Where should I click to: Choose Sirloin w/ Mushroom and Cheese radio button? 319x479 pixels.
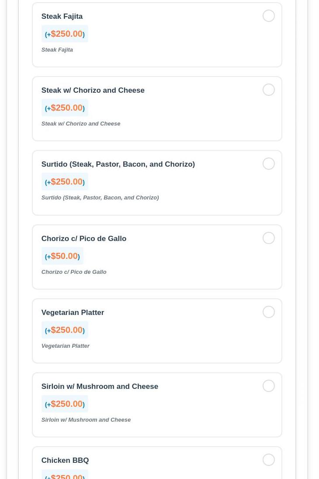point(269,386)
